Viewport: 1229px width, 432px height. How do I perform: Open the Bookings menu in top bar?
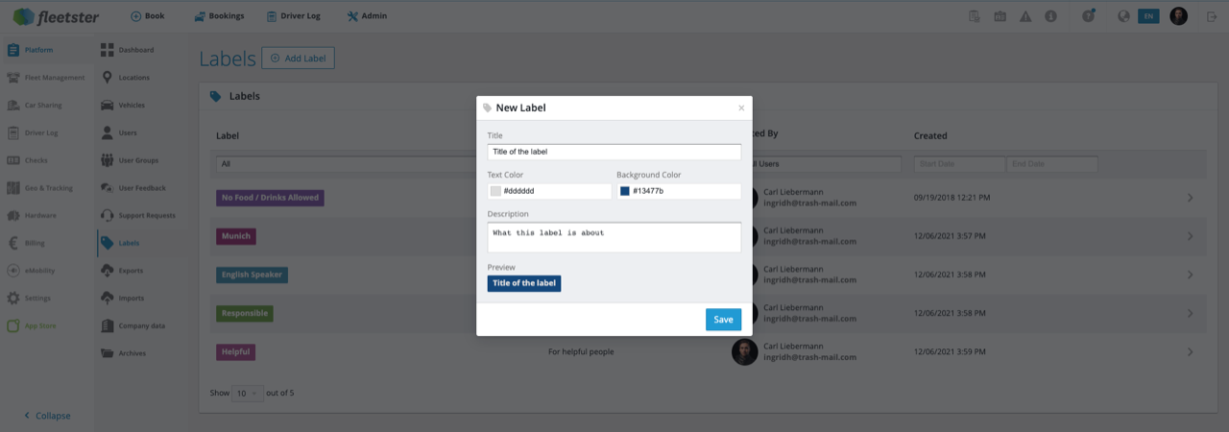click(x=218, y=16)
